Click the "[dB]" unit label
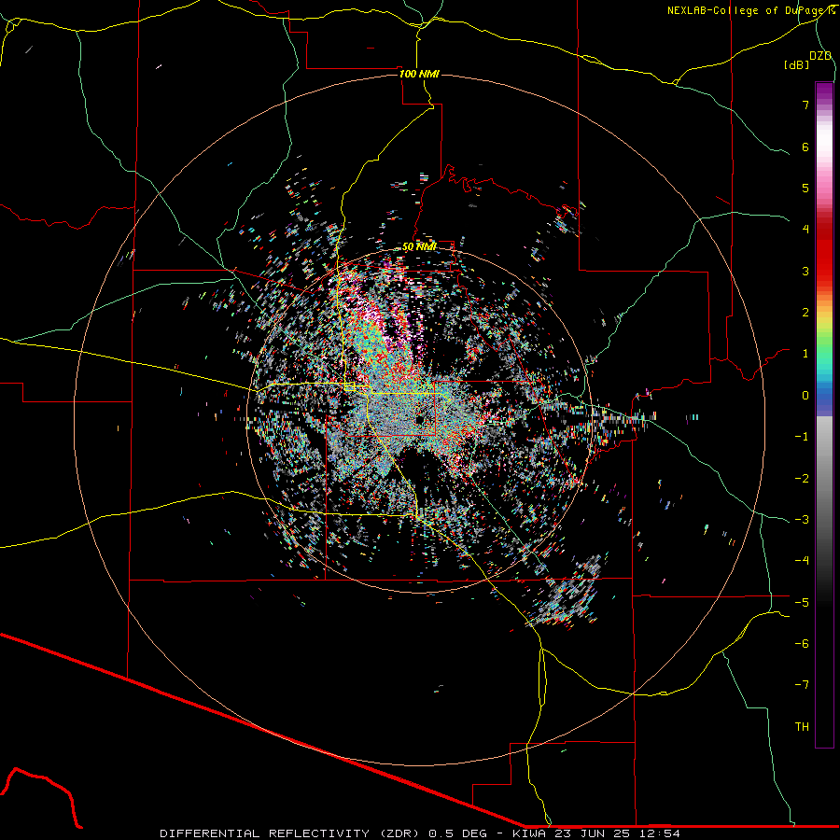This screenshot has height=840, width=840. click(796, 64)
